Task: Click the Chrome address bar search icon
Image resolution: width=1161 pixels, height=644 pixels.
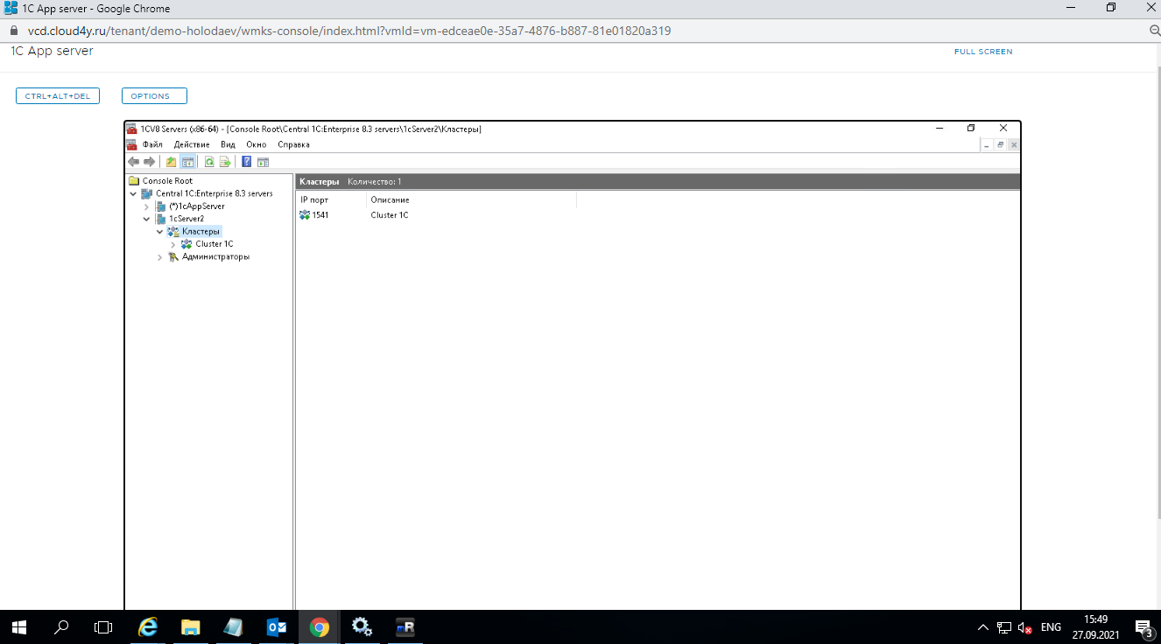Action: point(1155,31)
